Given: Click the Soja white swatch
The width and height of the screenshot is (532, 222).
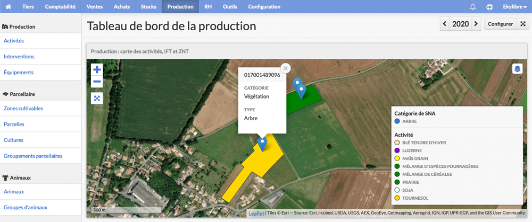Looking at the screenshot, I should (397, 190).
